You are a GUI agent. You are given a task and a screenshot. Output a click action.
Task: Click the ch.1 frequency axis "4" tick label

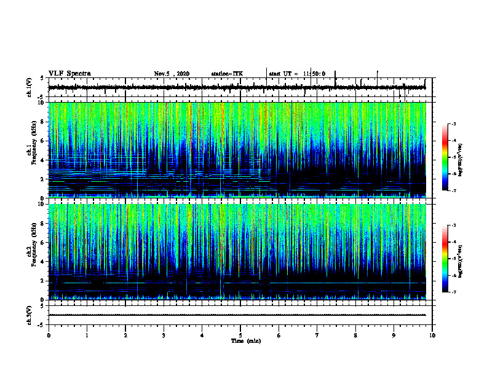click(43, 160)
